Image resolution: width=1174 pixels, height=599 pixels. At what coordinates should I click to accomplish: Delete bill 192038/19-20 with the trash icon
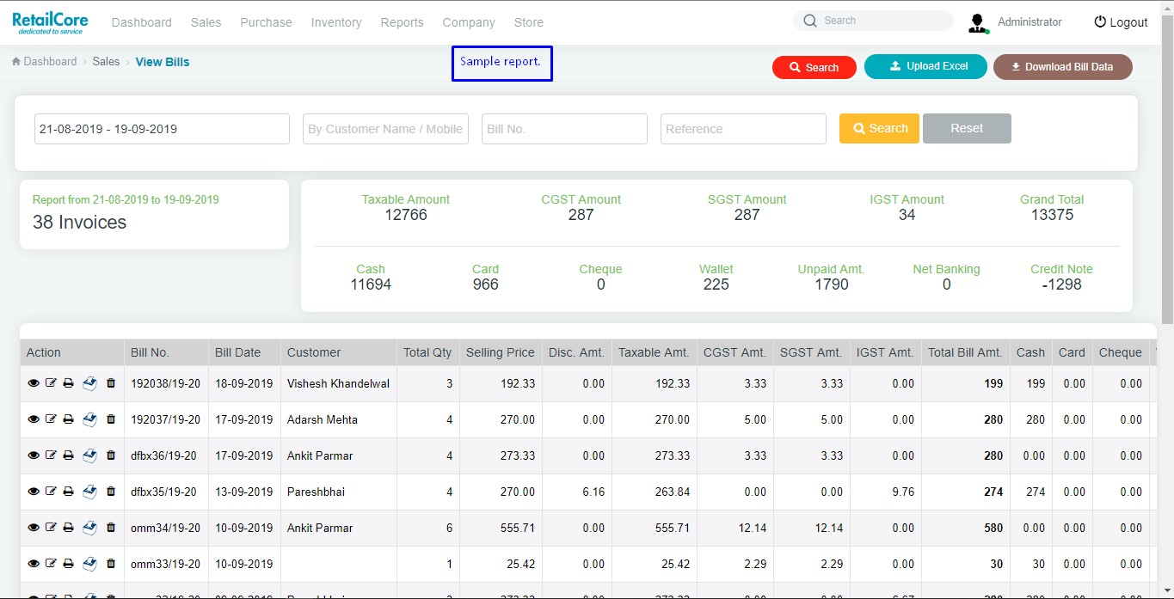(111, 383)
